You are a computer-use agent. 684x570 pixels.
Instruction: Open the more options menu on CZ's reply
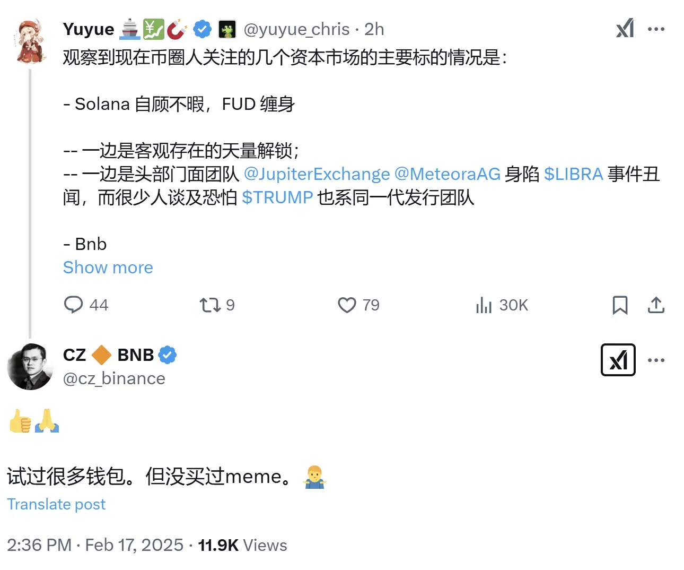click(656, 359)
